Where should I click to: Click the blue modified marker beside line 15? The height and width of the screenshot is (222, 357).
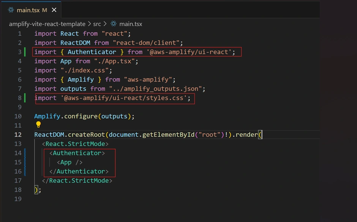[x=25, y=162]
